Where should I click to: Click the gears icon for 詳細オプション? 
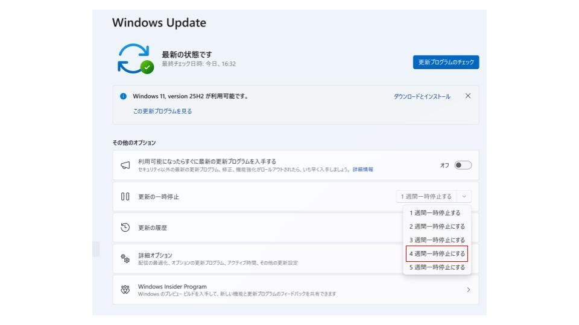coord(125,259)
